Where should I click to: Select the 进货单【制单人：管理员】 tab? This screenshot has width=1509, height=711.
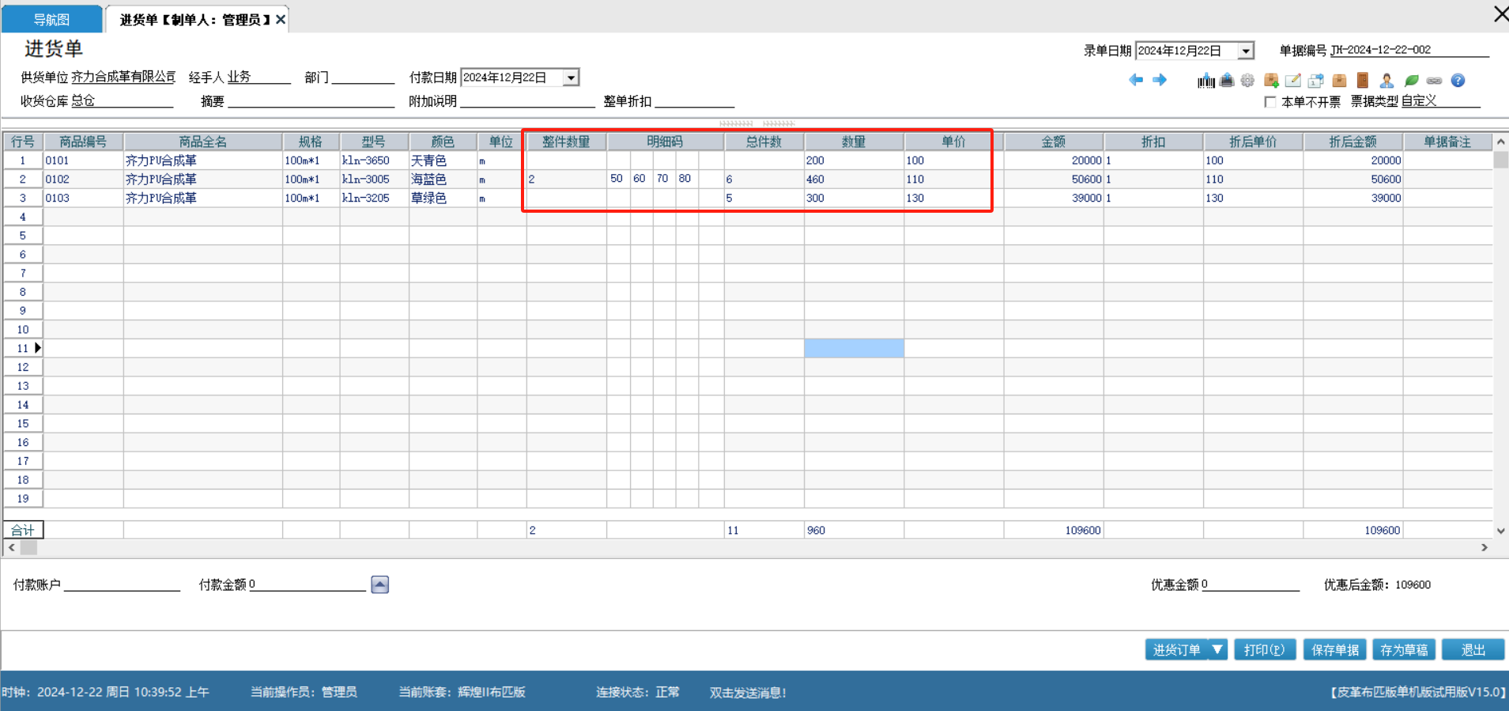(x=194, y=20)
